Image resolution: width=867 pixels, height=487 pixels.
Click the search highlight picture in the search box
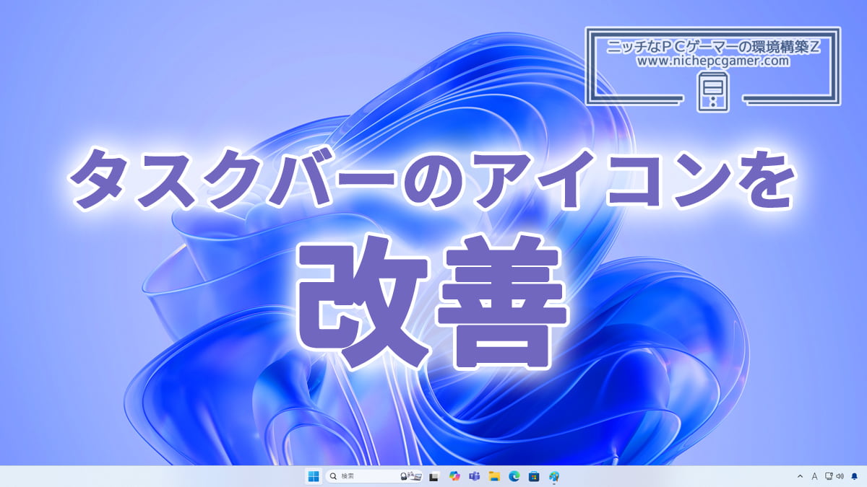(410, 476)
